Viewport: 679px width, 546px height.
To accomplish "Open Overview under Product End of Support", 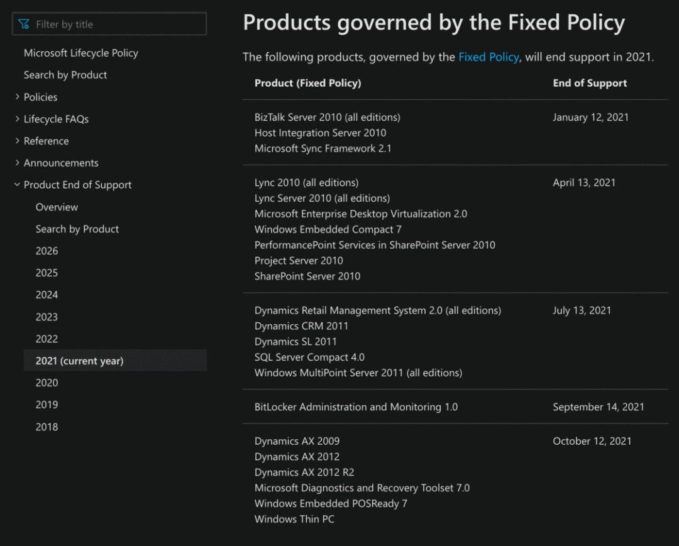I will 57,207.
